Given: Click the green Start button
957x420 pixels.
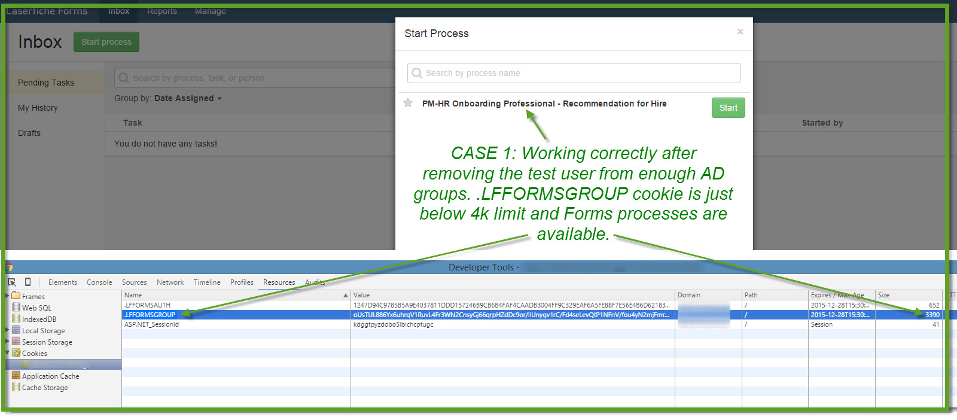Looking at the screenshot, I should [728, 108].
